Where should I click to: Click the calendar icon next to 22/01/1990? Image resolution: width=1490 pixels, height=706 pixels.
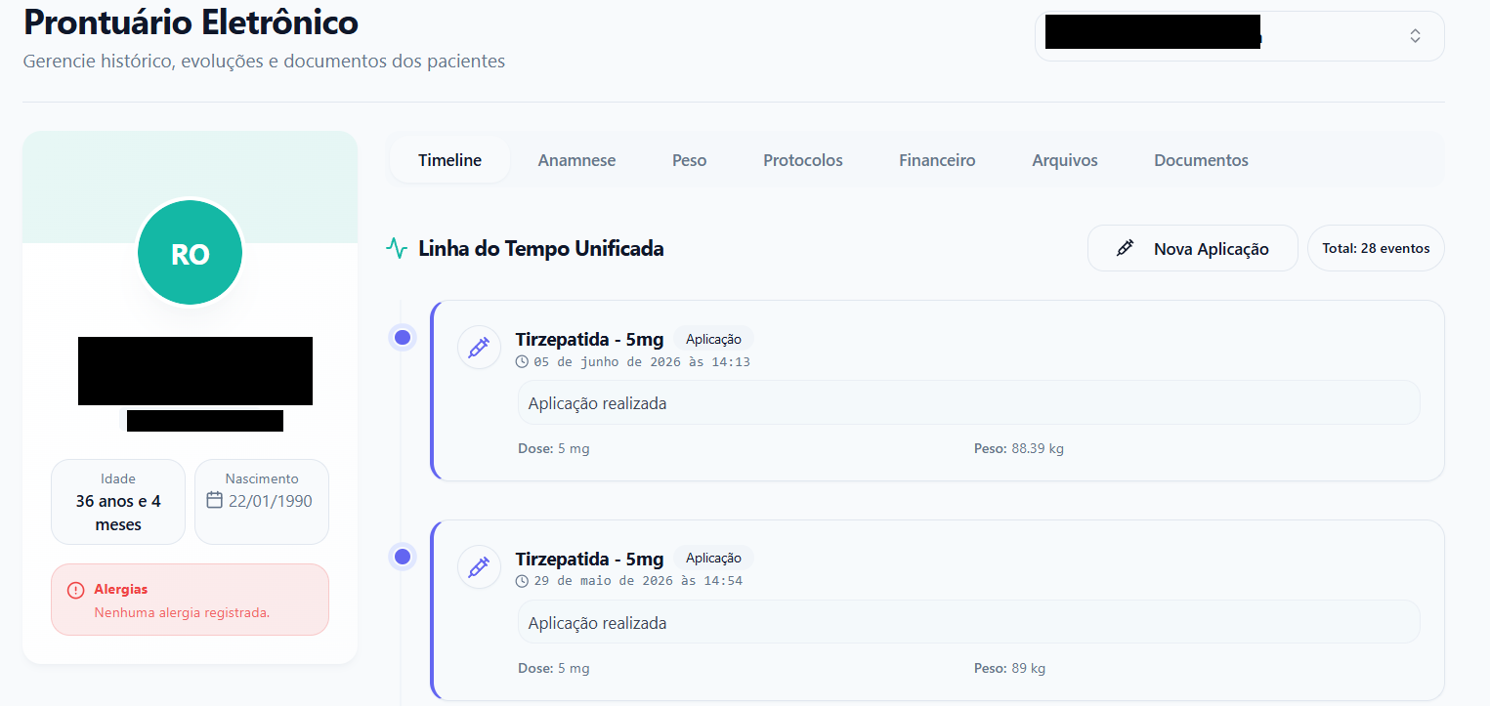tap(215, 500)
